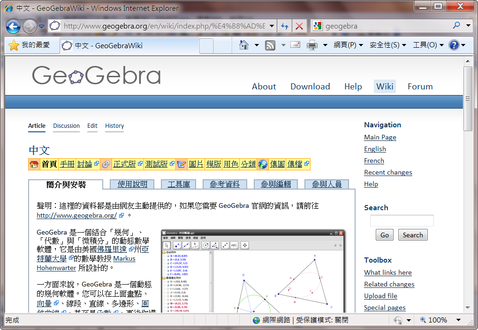The image size is (478, 330).
Task: Open the 正式版 link
Action: click(x=124, y=164)
